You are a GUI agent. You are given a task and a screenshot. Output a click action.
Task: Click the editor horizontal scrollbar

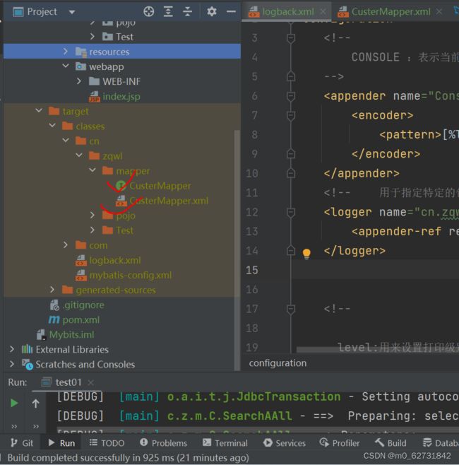click(x=378, y=350)
